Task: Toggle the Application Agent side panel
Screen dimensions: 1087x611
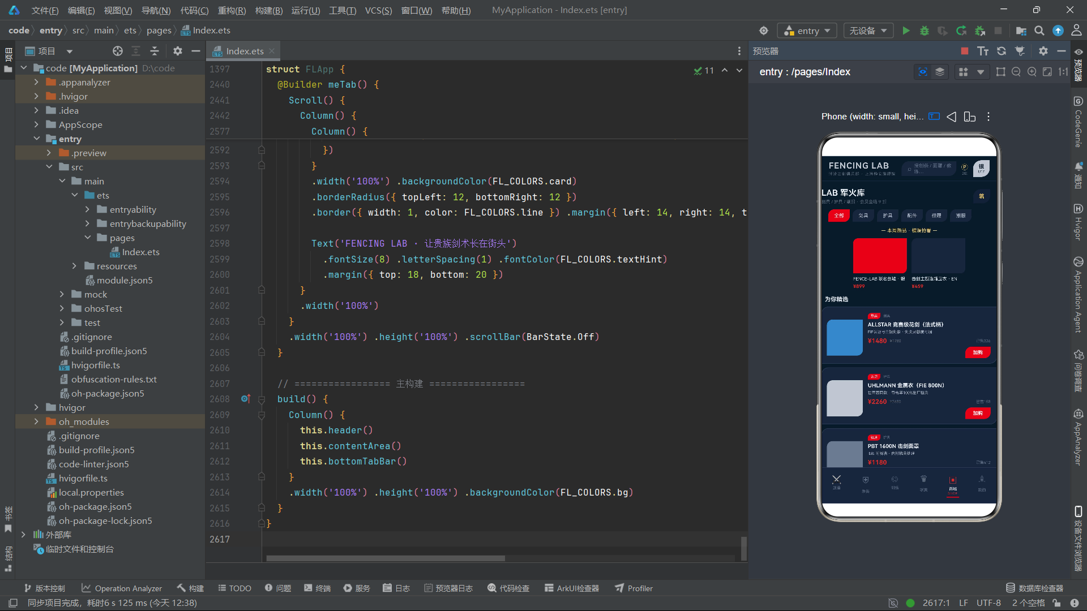Action: coord(1079,294)
